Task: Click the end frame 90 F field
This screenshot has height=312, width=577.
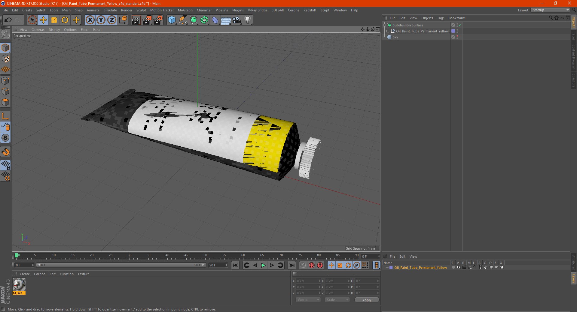Action: click(x=218, y=265)
